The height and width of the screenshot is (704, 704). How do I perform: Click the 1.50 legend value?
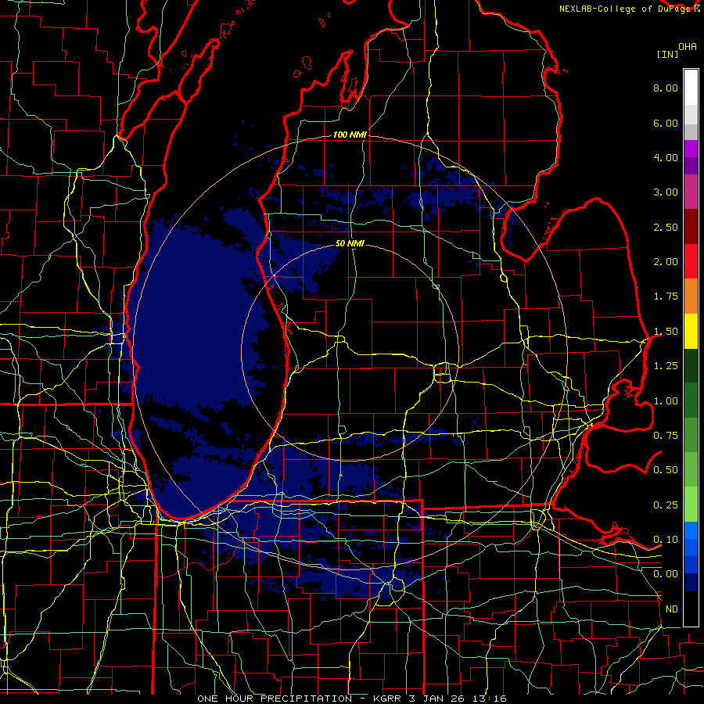click(666, 332)
